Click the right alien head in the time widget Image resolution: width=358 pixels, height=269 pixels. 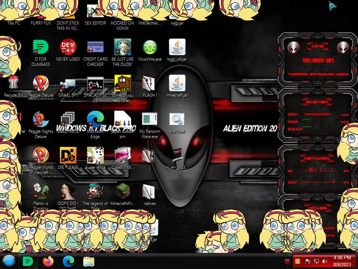(x=343, y=47)
